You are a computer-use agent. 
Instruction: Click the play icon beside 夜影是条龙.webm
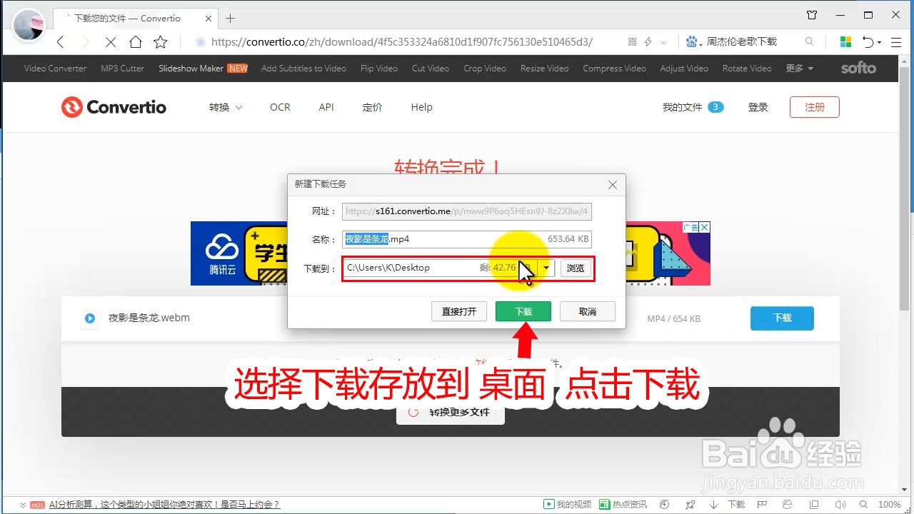[x=90, y=318]
